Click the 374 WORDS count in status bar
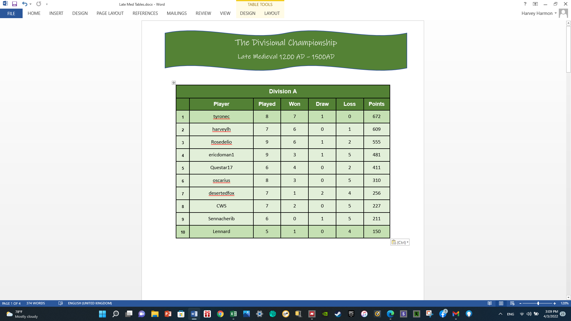 [36, 303]
